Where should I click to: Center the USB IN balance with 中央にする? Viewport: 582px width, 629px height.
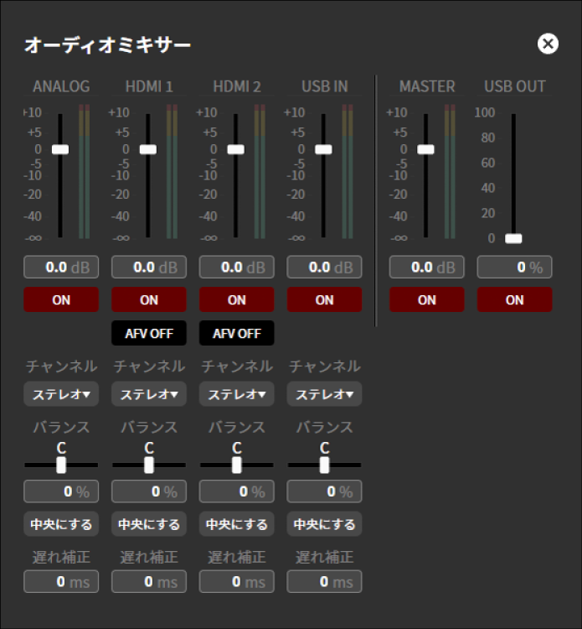(324, 524)
